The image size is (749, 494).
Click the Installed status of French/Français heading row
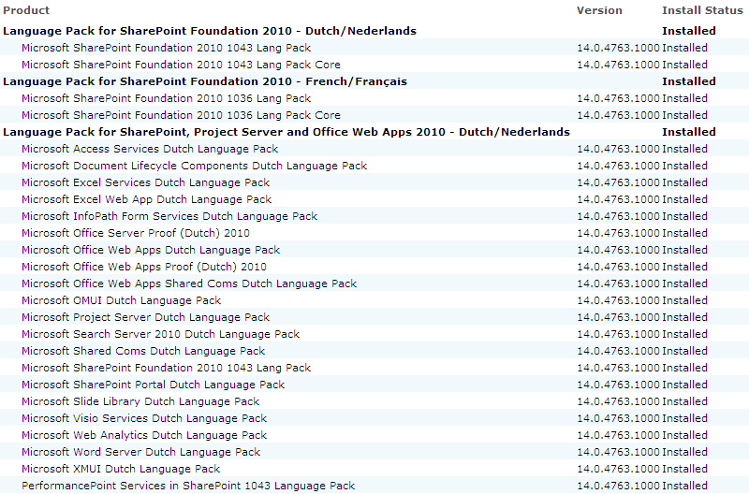coord(689,81)
